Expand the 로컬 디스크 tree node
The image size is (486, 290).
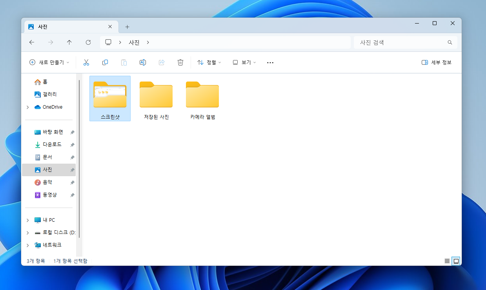[27, 233]
